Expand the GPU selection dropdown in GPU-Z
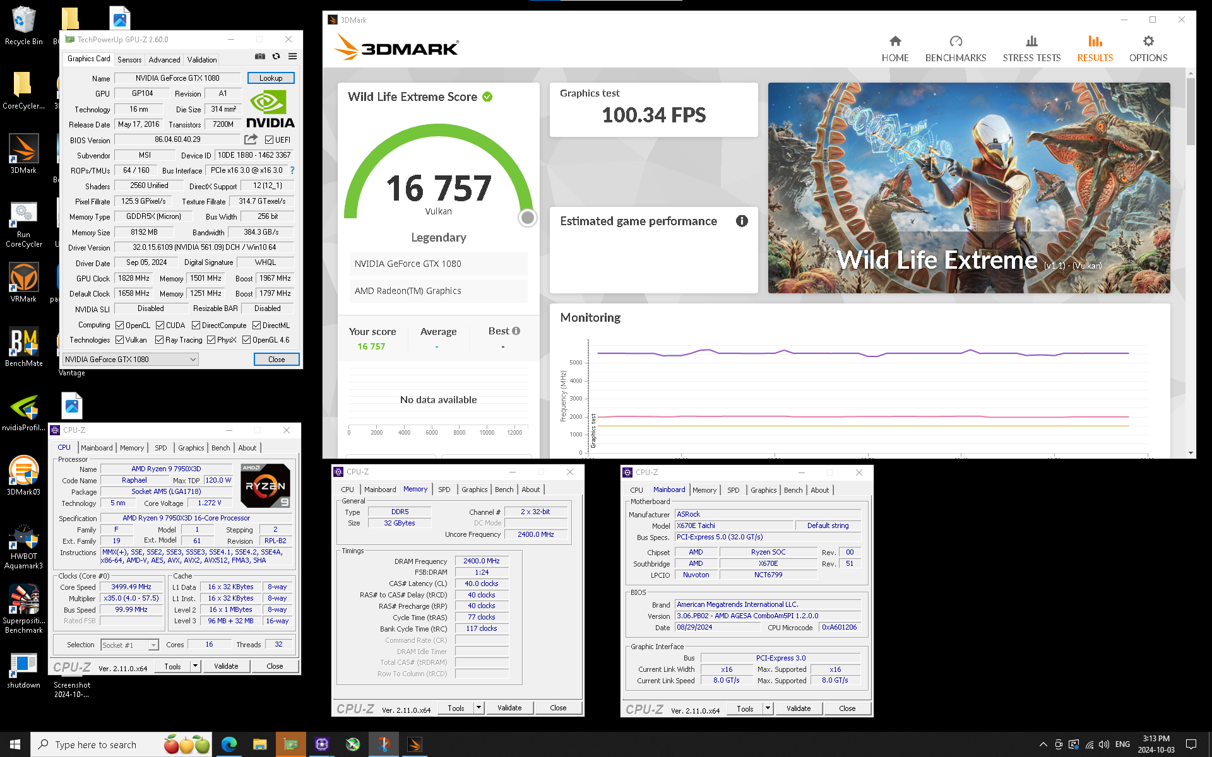 [193, 360]
